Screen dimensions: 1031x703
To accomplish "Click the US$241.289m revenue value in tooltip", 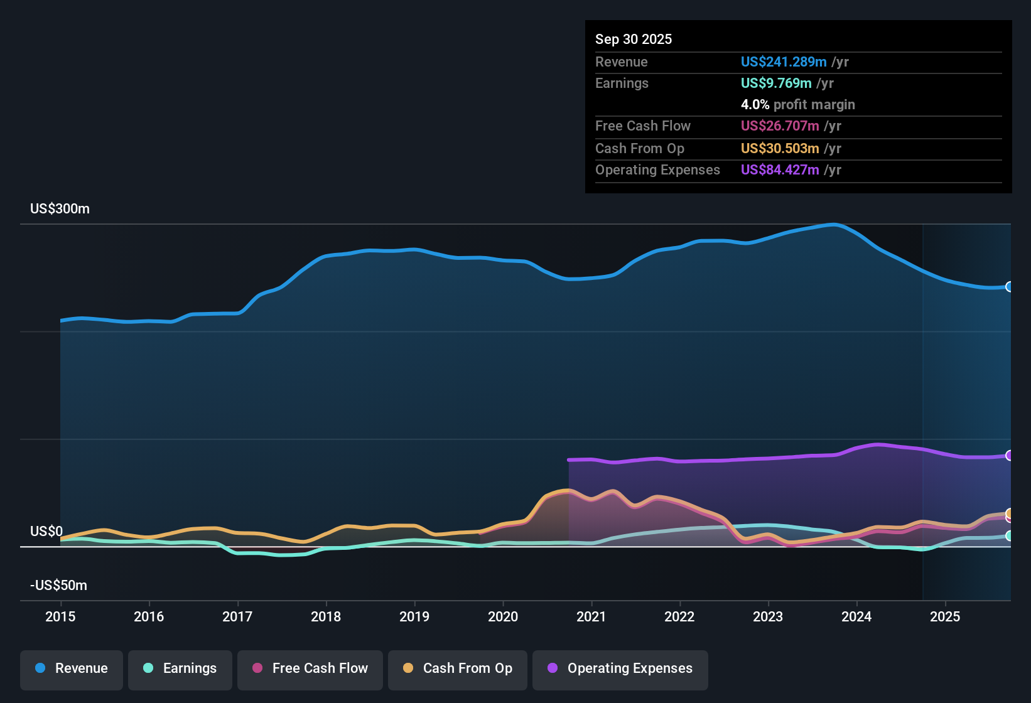I will (x=784, y=62).
